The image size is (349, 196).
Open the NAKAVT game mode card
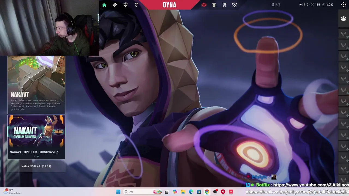(36, 85)
